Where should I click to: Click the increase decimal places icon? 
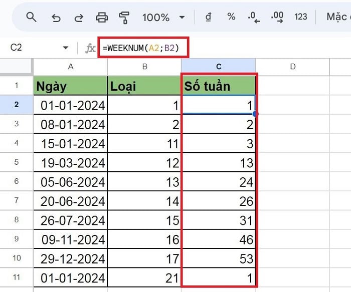277,18
